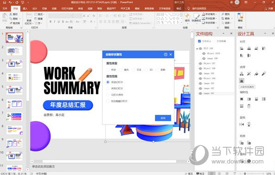Switch to the 插入 ribbon tab
The height and width of the screenshot is (175, 275).
tap(25, 8)
